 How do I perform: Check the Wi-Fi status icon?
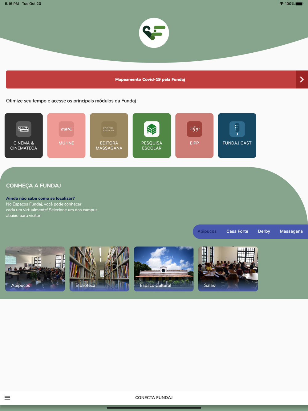[282, 4]
